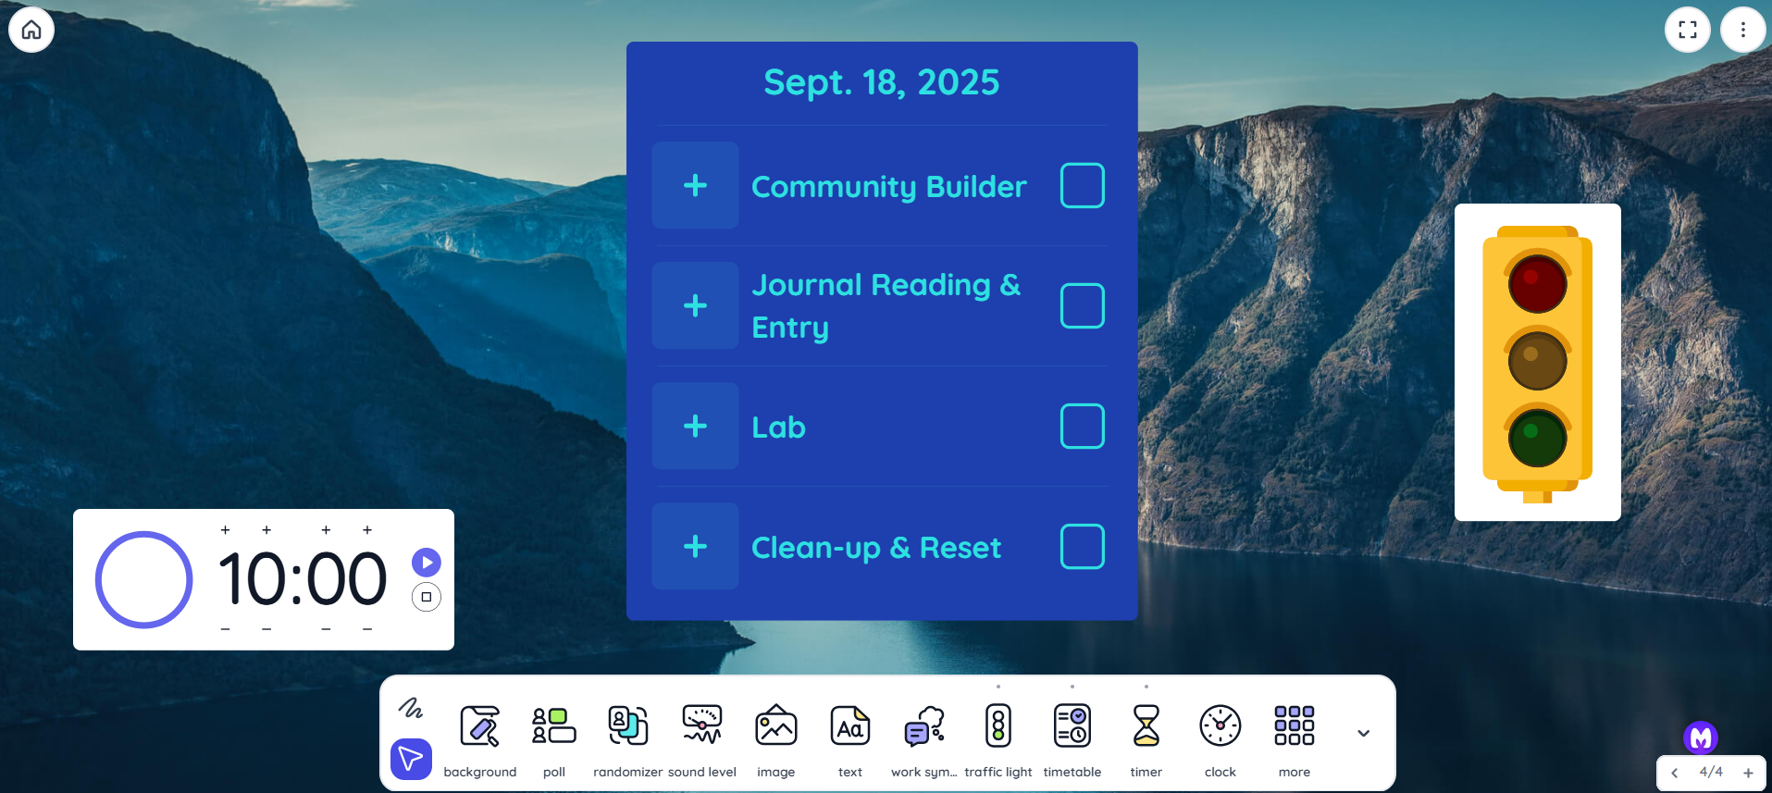Stop the timer with square button

(427, 597)
